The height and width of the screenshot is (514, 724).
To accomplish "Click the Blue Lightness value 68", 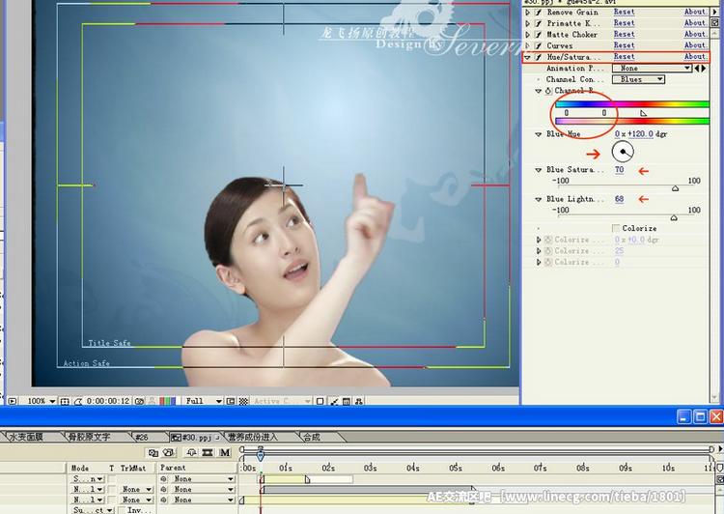I will click(619, 199).
